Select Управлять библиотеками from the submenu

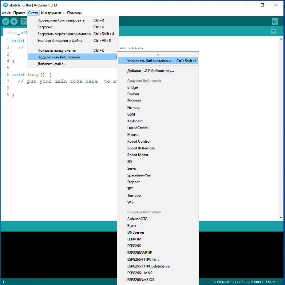point(150,61)
